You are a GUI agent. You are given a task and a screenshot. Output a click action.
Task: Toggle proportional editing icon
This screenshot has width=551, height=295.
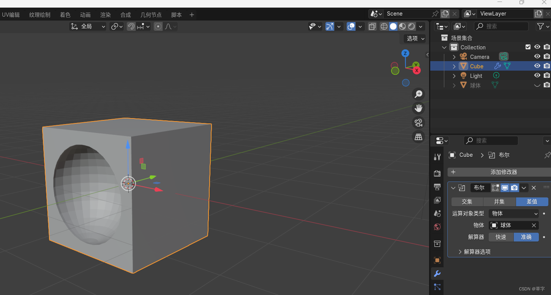pyautogui.click(x=158, y=27)
